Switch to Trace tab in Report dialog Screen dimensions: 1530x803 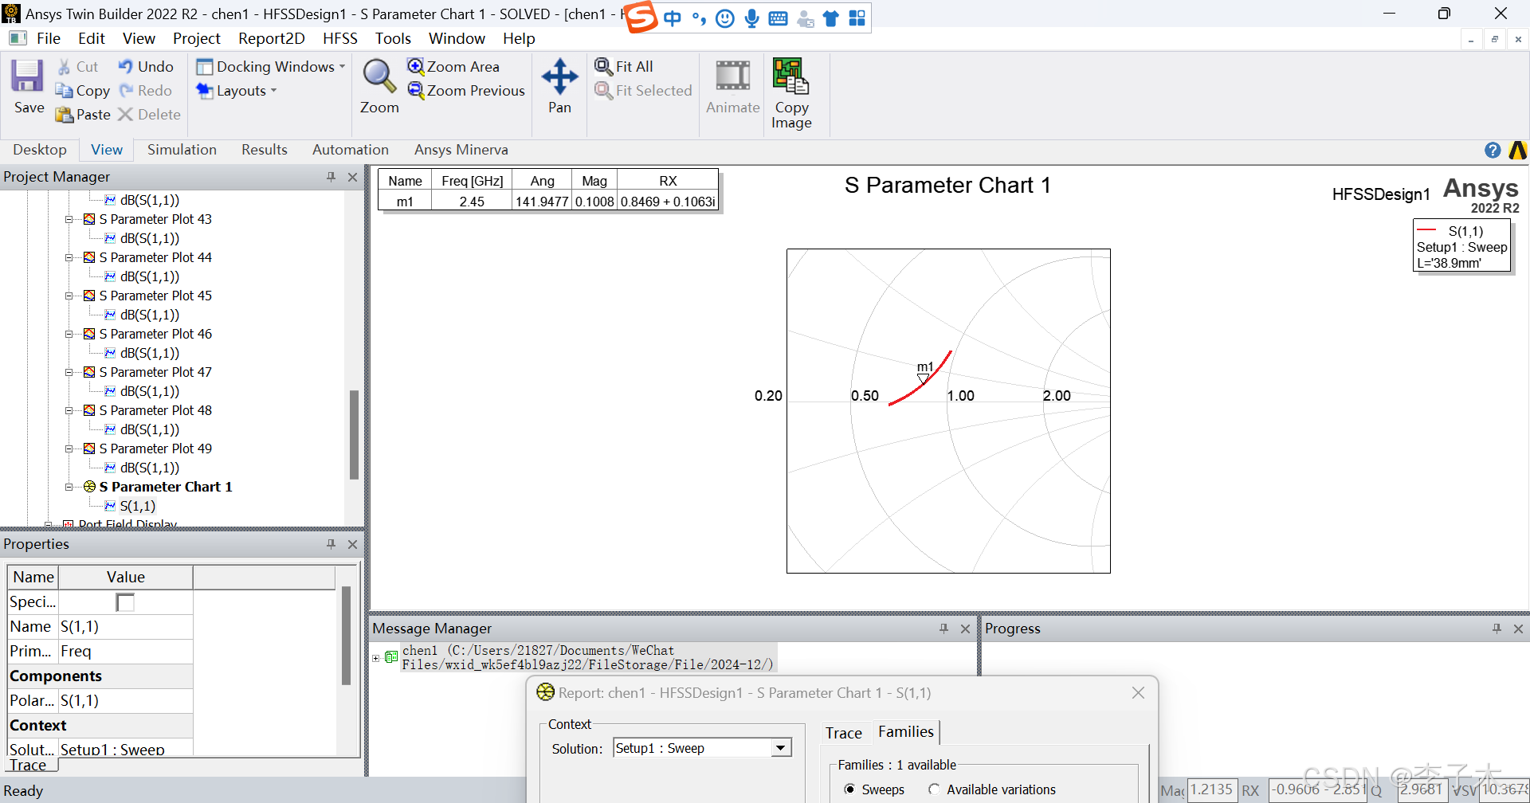843,733
